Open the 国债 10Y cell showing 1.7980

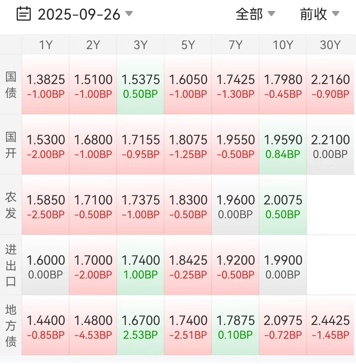coord(283,85)
